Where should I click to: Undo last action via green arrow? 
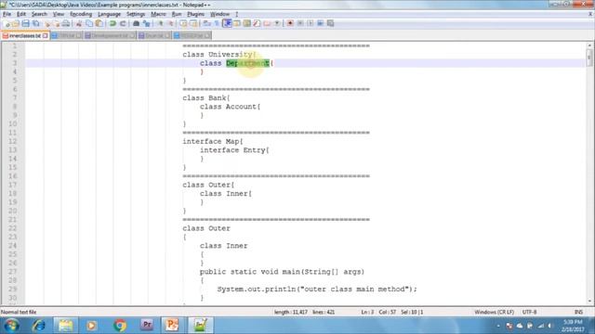pos(112,23)
